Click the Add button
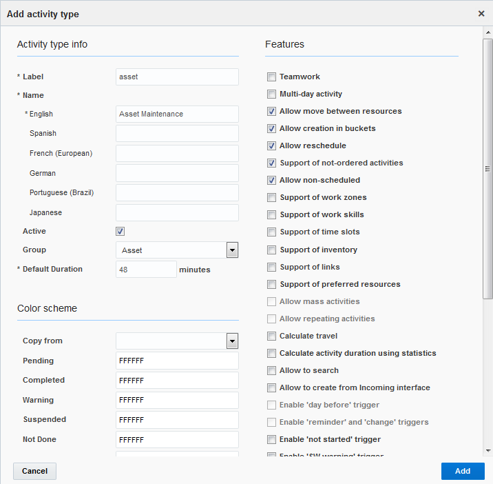493x484 pixels. [463, 471]
